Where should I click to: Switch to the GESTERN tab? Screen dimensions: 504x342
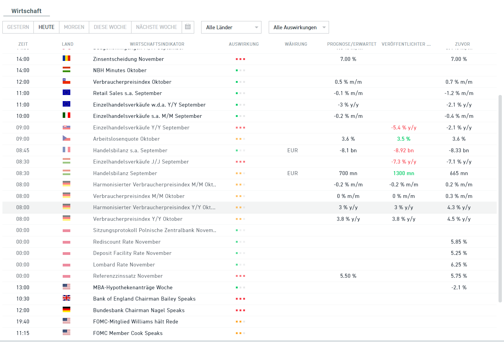pos(18,27)
